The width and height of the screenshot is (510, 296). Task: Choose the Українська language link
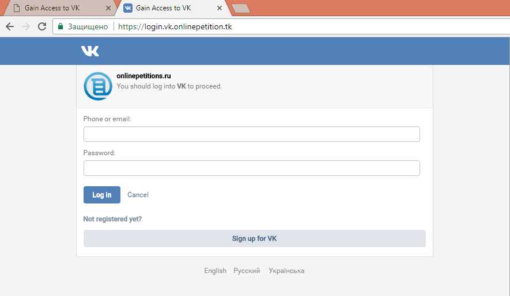pyautogui.click(x=286, y=271)
